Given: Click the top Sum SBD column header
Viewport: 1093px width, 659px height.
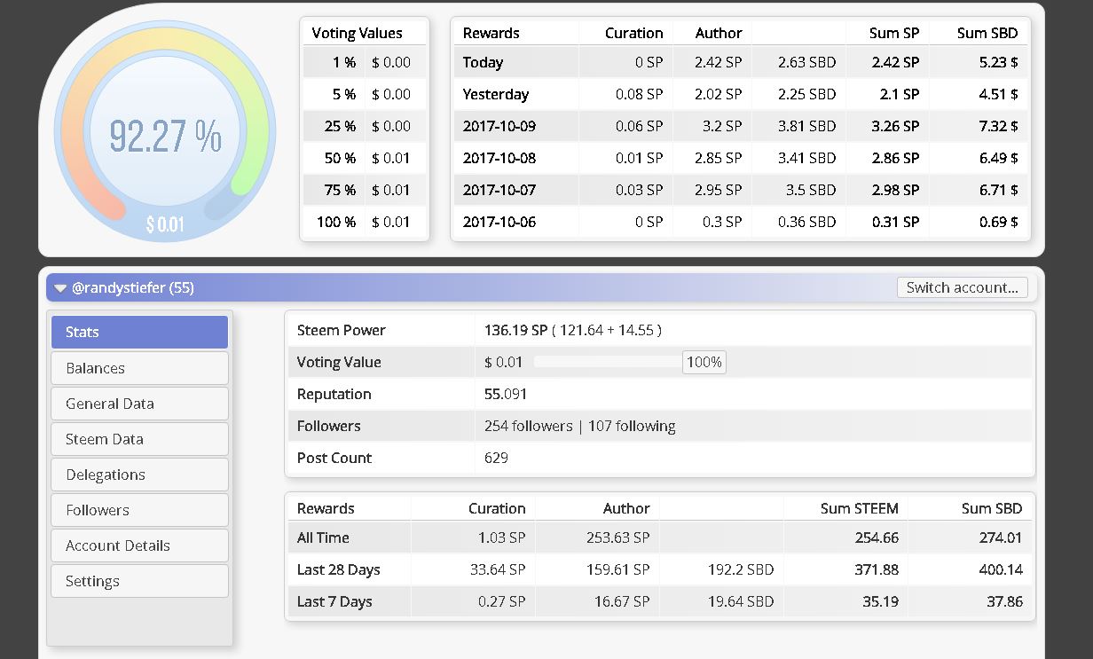Looking at the screenshot, I should click(987, 33).
